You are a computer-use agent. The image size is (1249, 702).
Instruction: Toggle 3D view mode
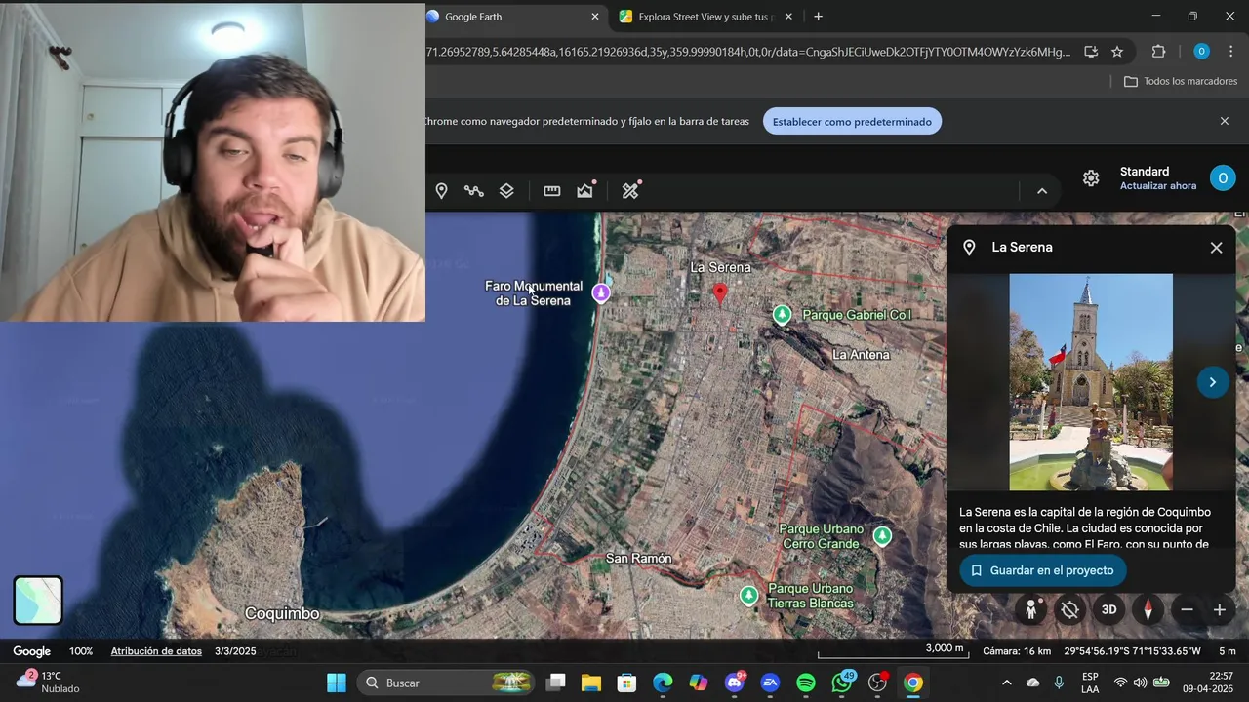pyautogui.click(x=1109, y=610)
